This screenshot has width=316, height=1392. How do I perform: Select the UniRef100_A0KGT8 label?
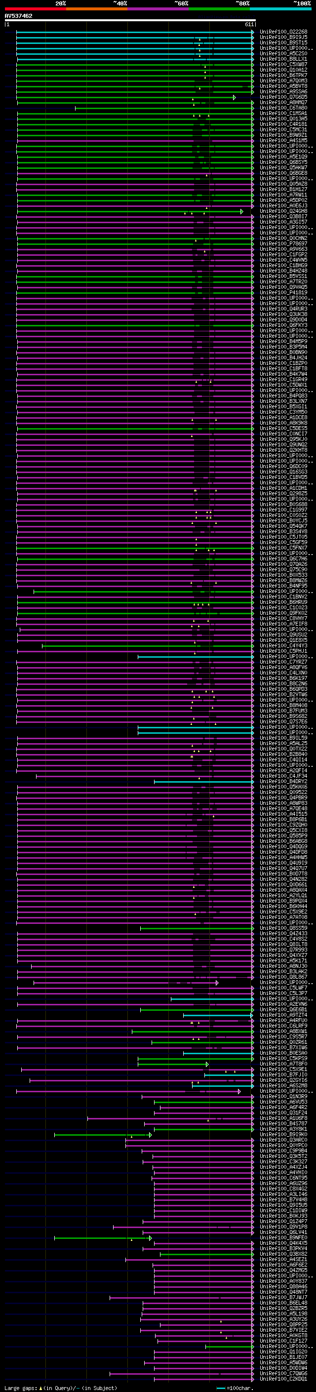point(283,1335)
